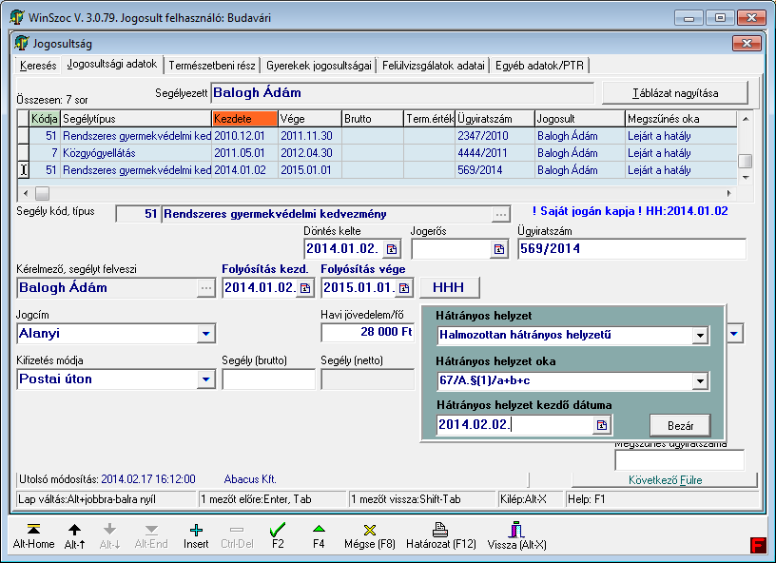Viewport: 776px width, 563px height.
Task: Click the table's vertical scrollbar thumb
Action: (x=745, y=161)
